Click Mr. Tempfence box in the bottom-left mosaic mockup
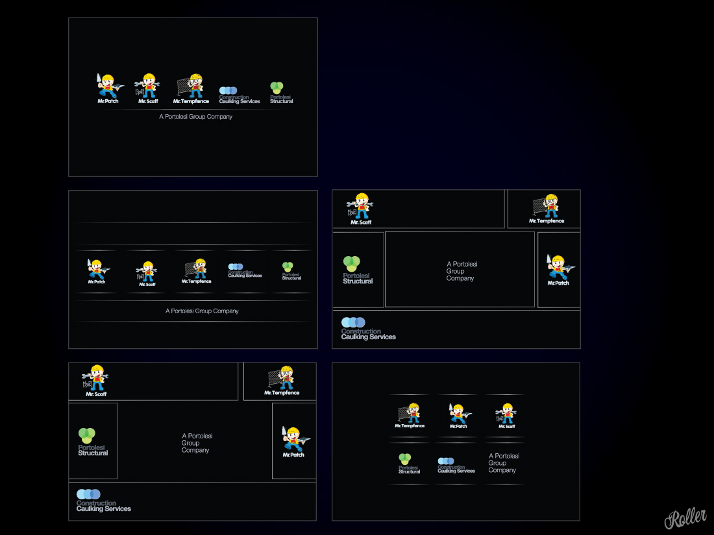This screenshot has width=714, height=535. pyautogui.click(x=280, y=381)
